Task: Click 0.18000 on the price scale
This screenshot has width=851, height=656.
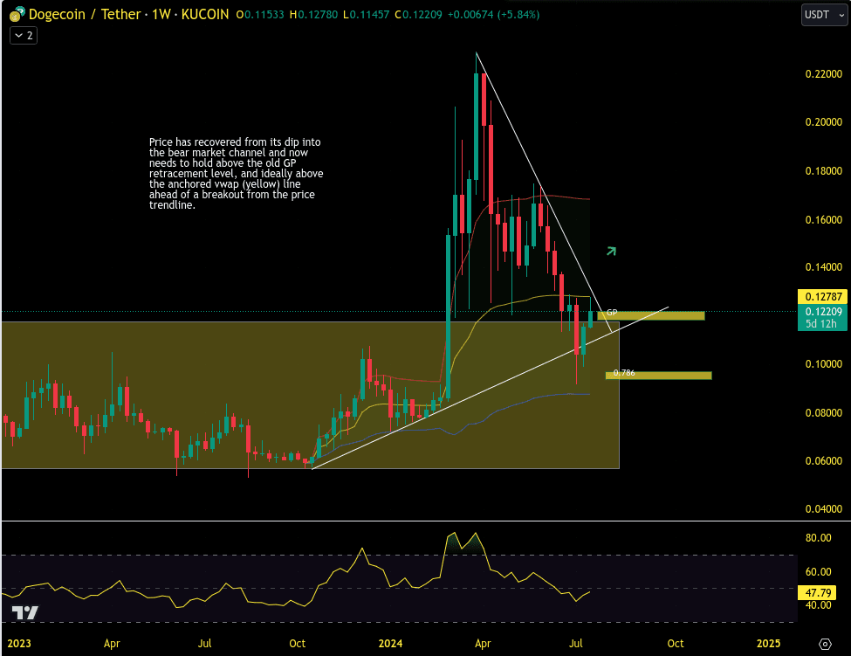Action: click(824, 170)
